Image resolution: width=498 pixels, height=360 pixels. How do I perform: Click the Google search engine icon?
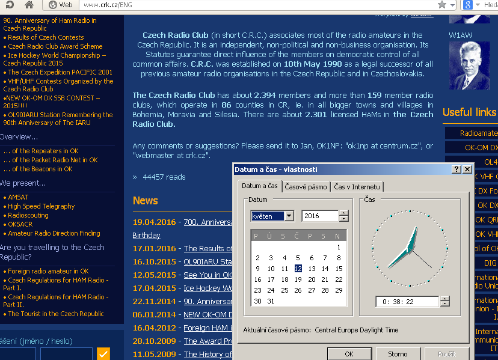[467, 5]
